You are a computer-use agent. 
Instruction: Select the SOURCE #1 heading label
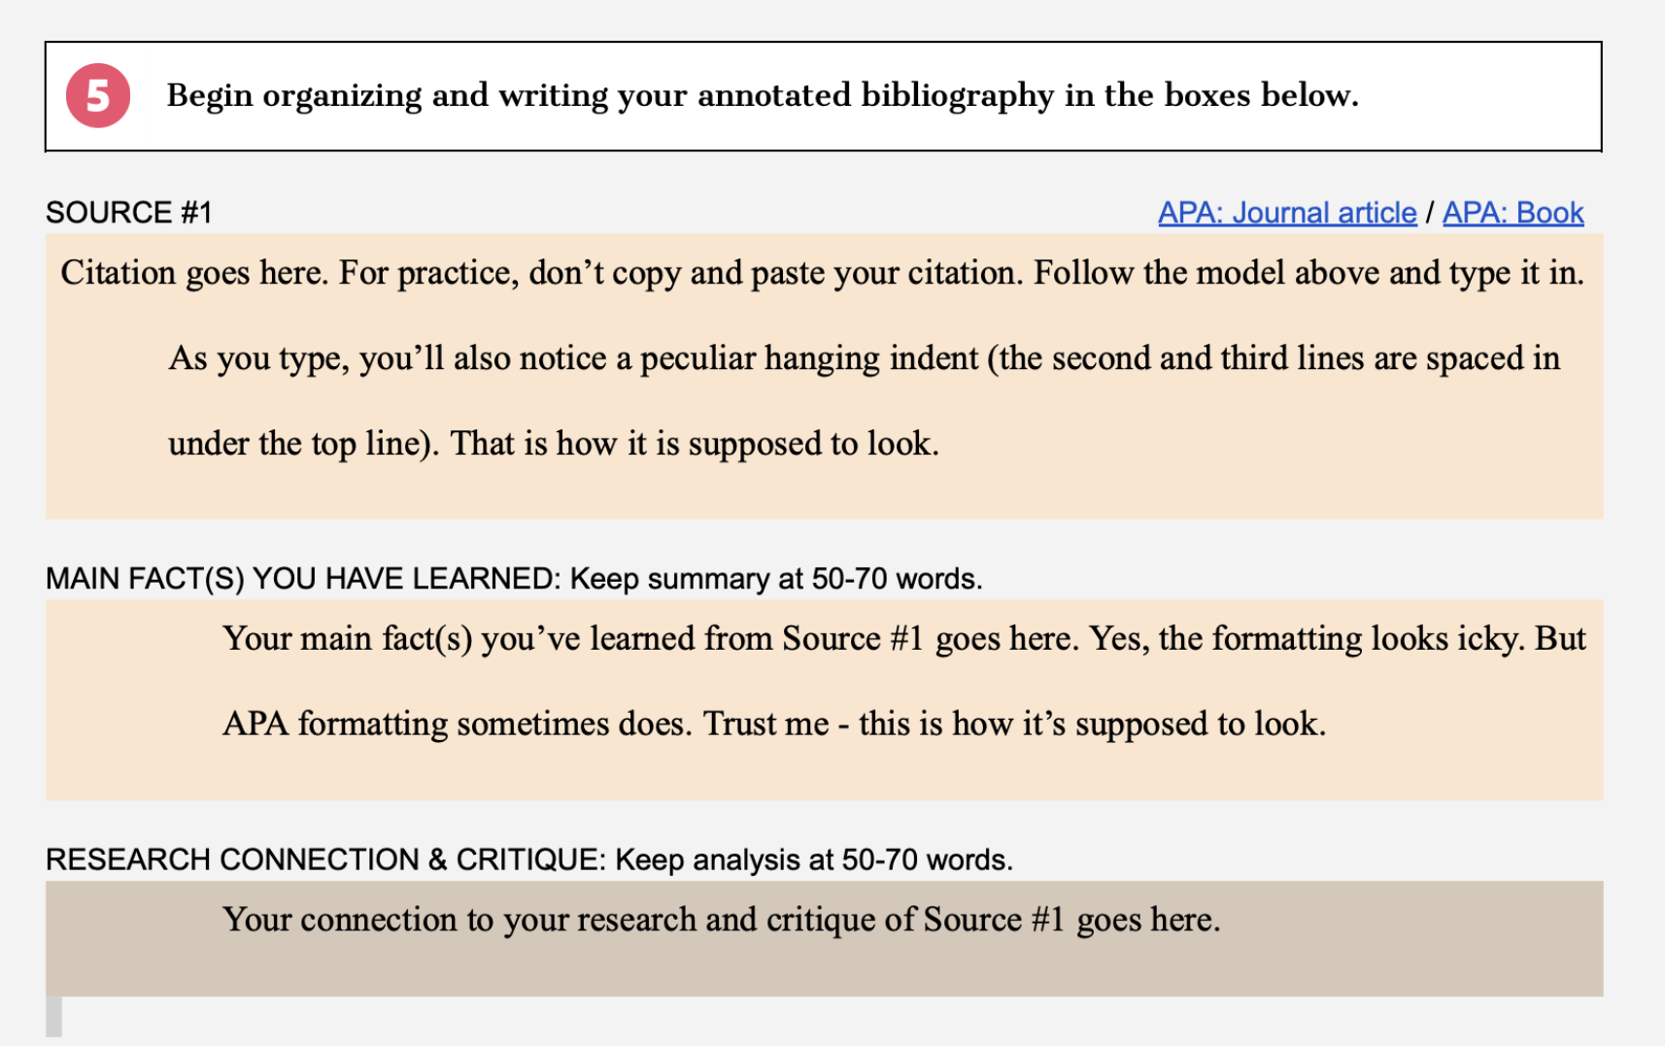(x=129, y=213)
